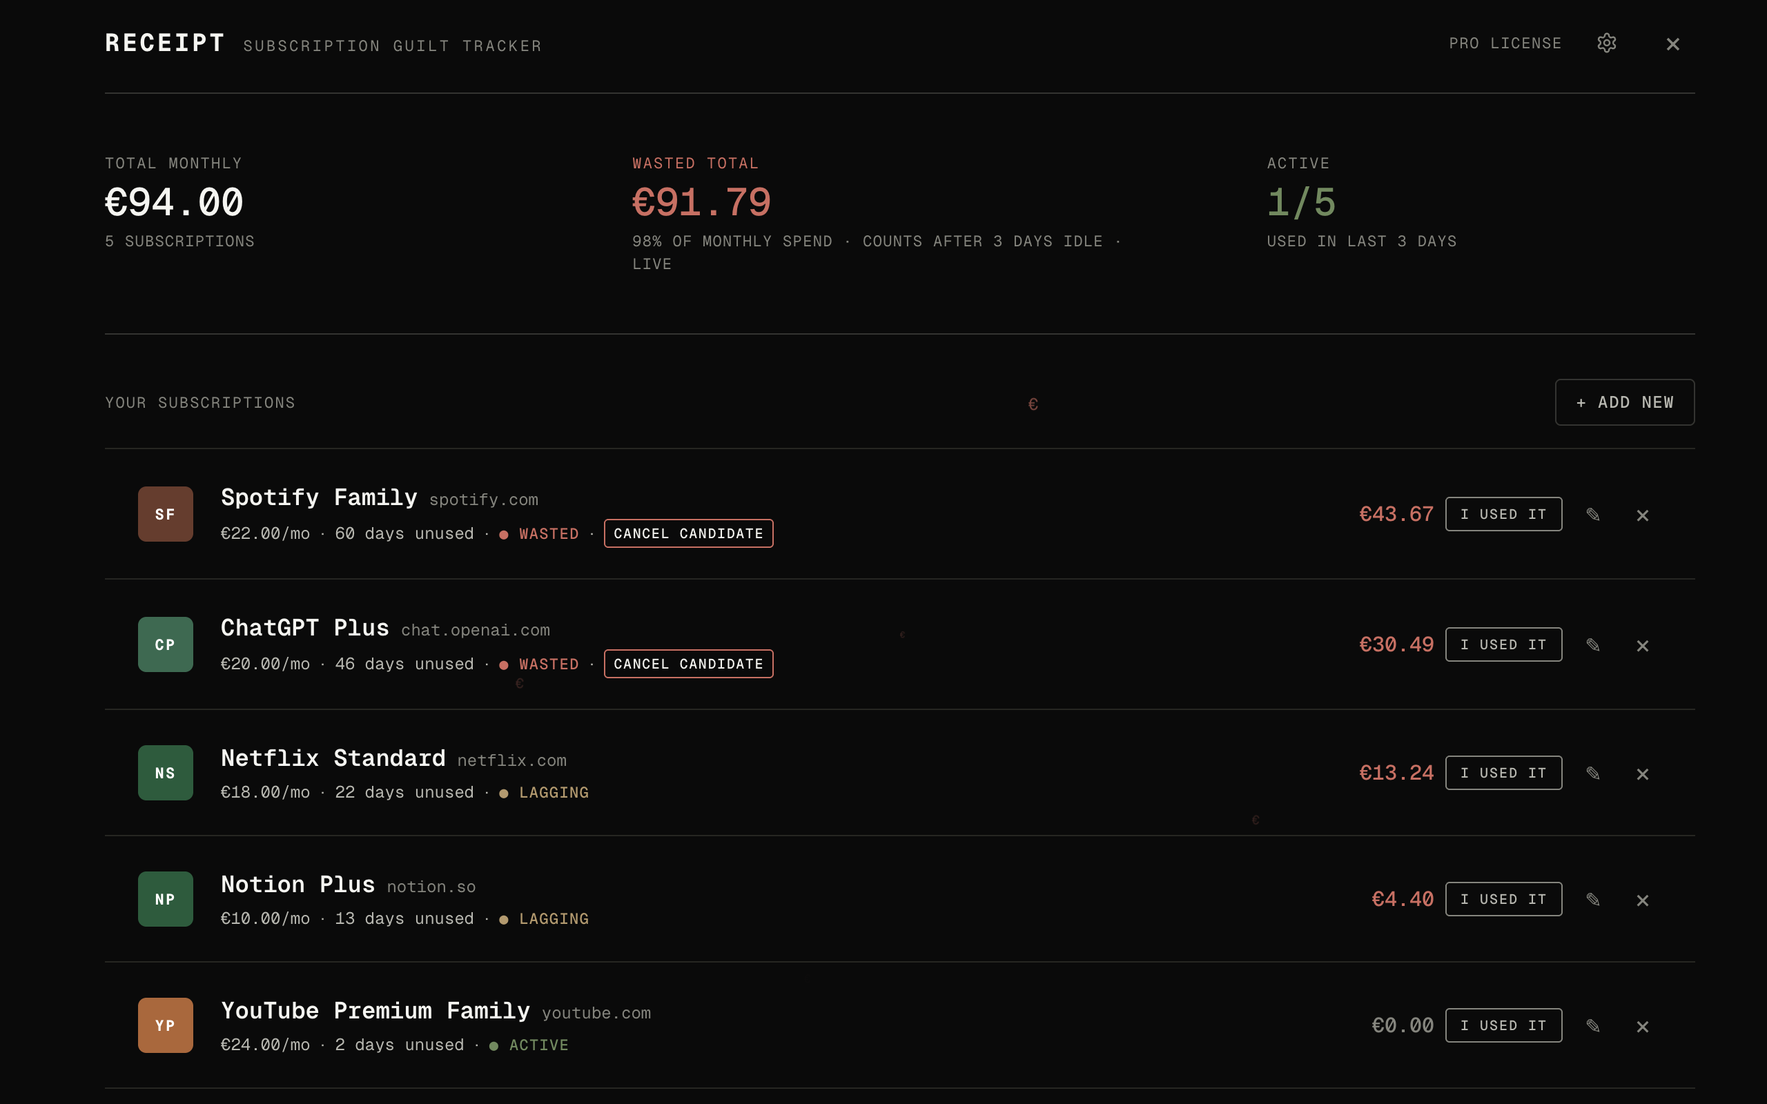
Task: Select the ChatGPT Plus title
Action: click(x=305, y=628)
